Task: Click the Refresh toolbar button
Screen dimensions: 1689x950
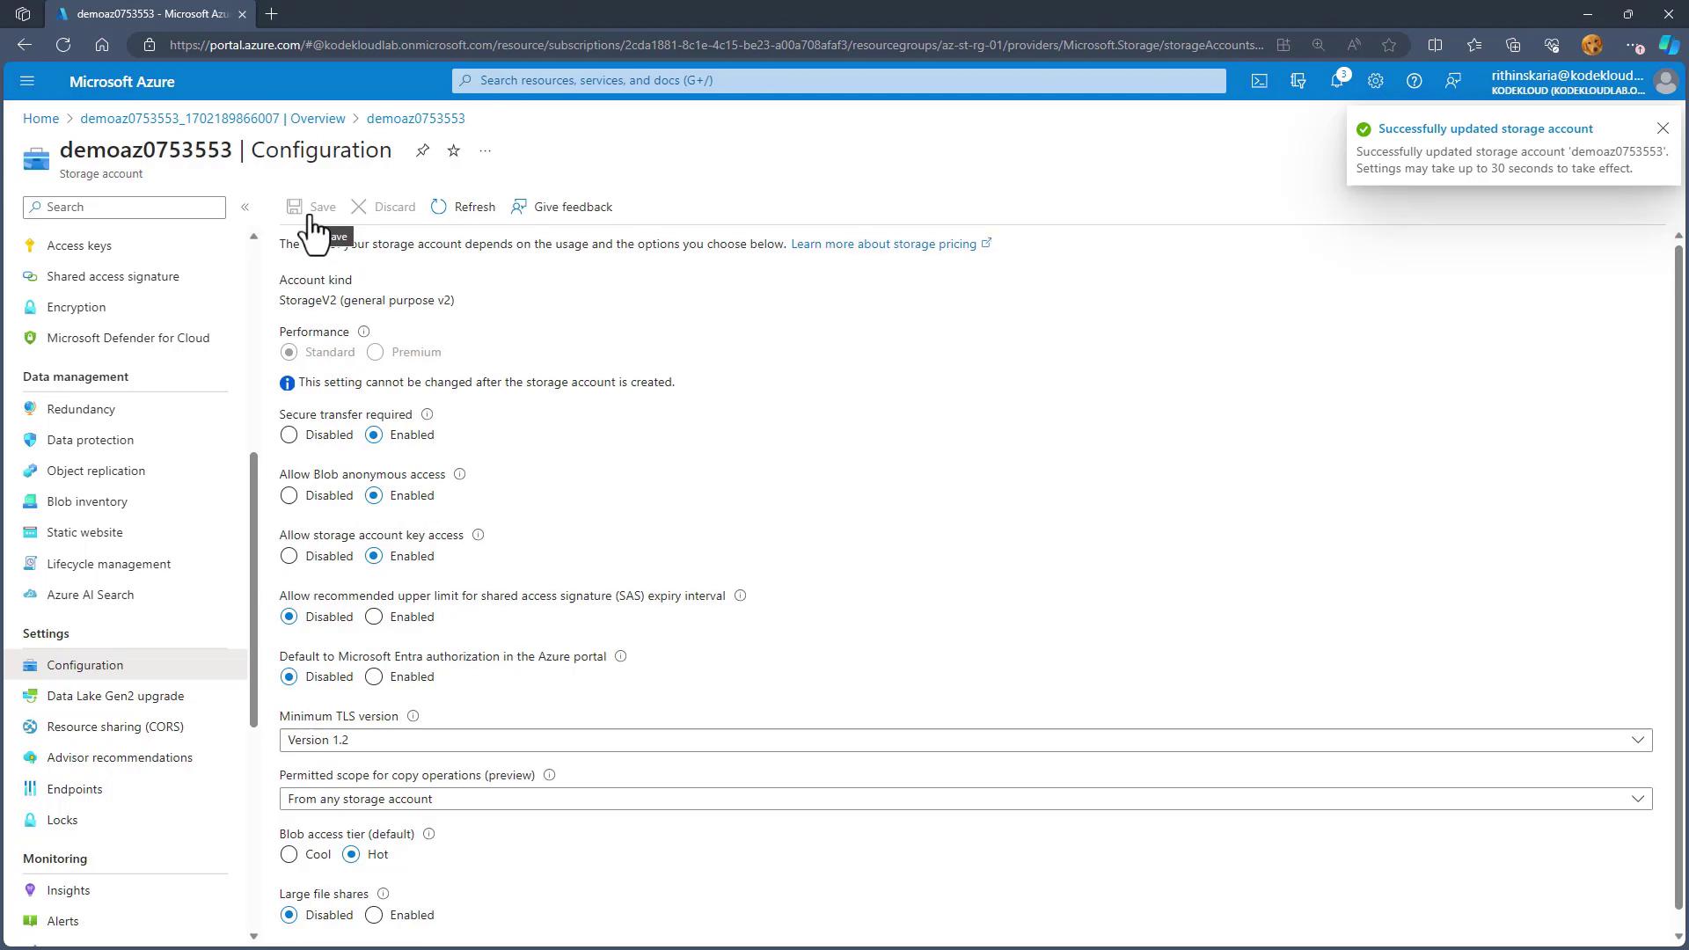Action: click(464, 207)
